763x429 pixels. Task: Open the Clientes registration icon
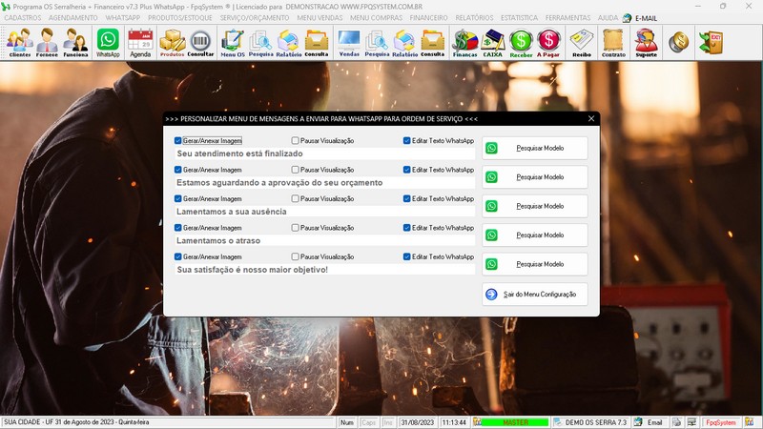coord(19,43)
